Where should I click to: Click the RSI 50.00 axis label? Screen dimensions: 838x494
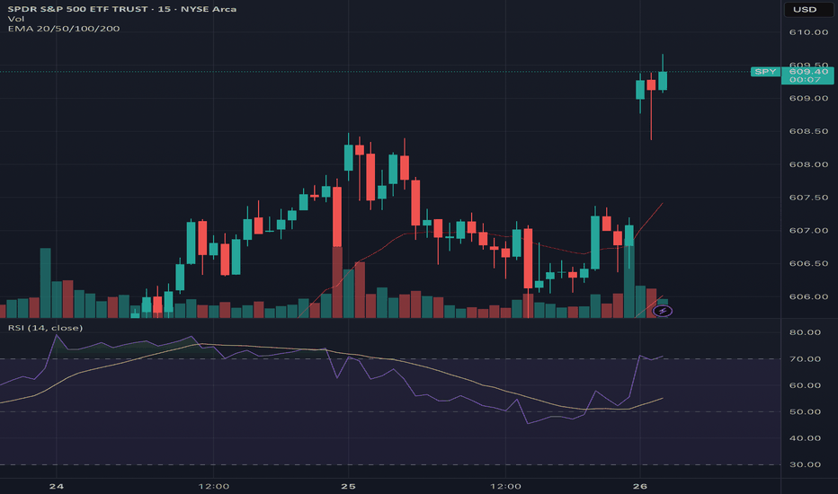805,411
